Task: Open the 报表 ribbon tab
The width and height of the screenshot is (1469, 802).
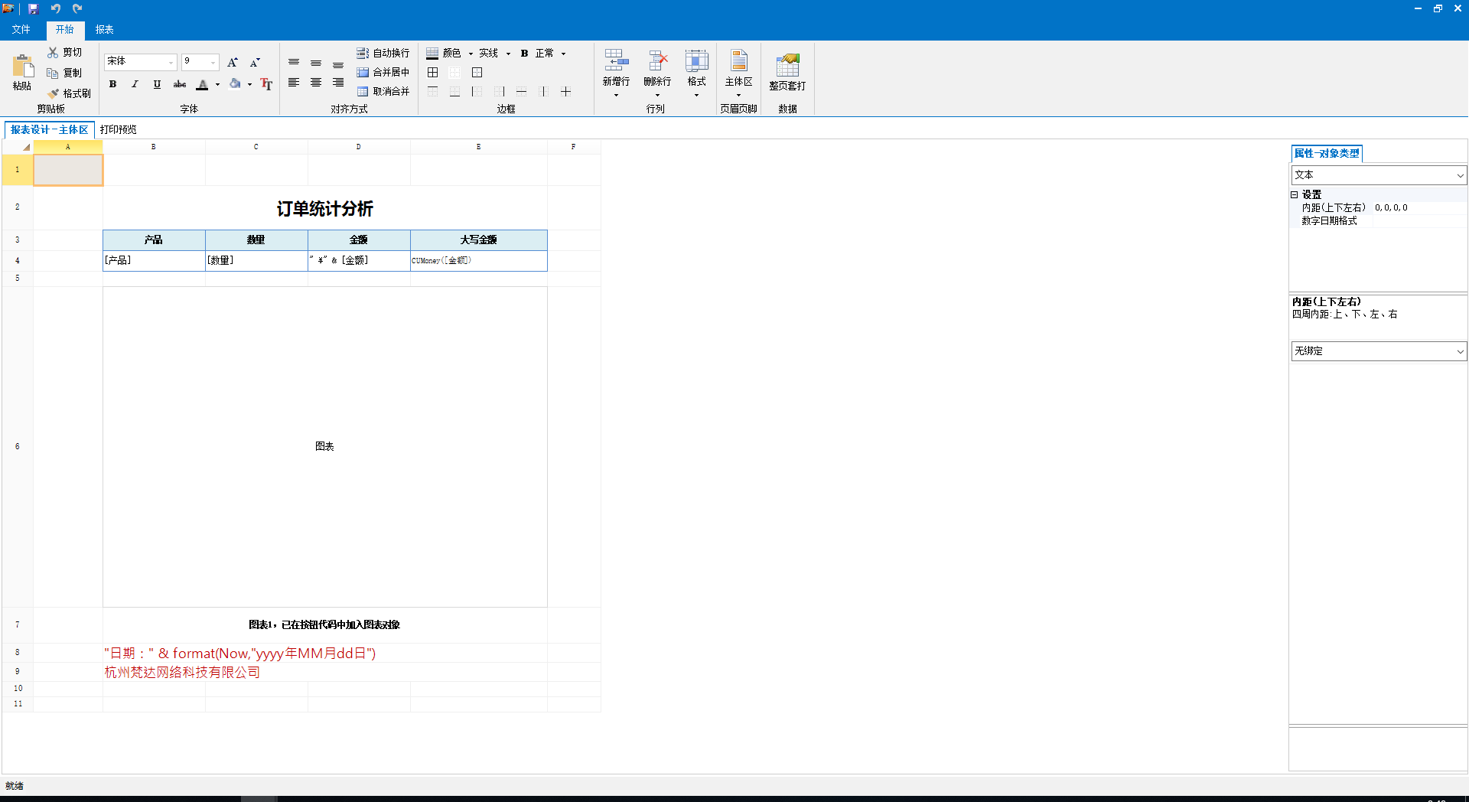Action: point(104,29)
